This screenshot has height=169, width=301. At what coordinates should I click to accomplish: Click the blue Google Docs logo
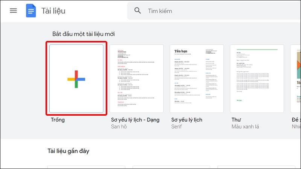[x=31, y=11]
